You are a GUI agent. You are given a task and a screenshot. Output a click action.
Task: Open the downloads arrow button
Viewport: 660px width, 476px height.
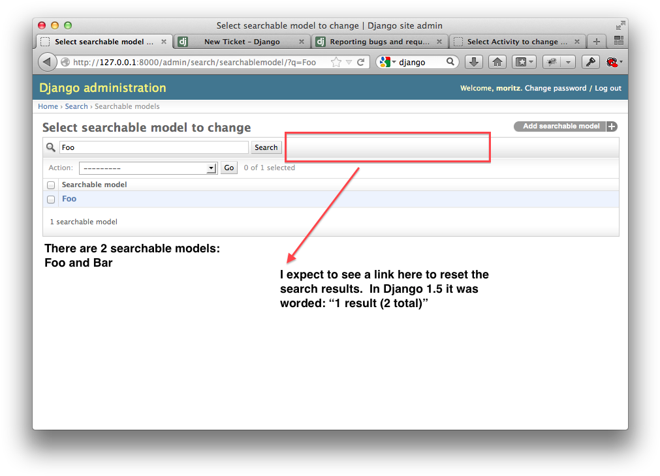click(473, 62)
